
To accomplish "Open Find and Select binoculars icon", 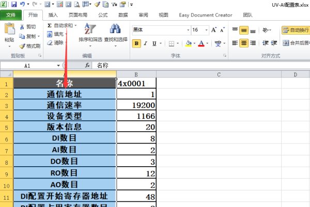I will pyautogui.click(x=115, y=28).
